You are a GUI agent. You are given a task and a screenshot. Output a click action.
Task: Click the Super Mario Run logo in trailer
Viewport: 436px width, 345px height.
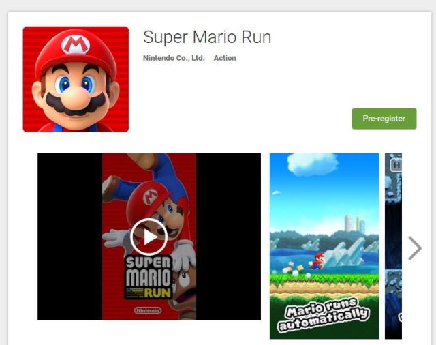click(149, 277)
